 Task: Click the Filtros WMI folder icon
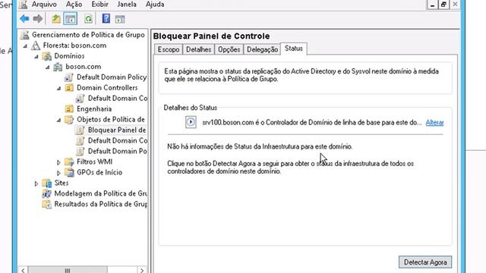pyautogui.click(x=69, y=162)
